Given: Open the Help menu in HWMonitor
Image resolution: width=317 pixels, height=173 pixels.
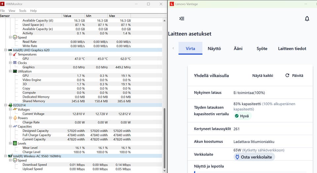Looking at the screenshot, I should click(x=33, y=11).
